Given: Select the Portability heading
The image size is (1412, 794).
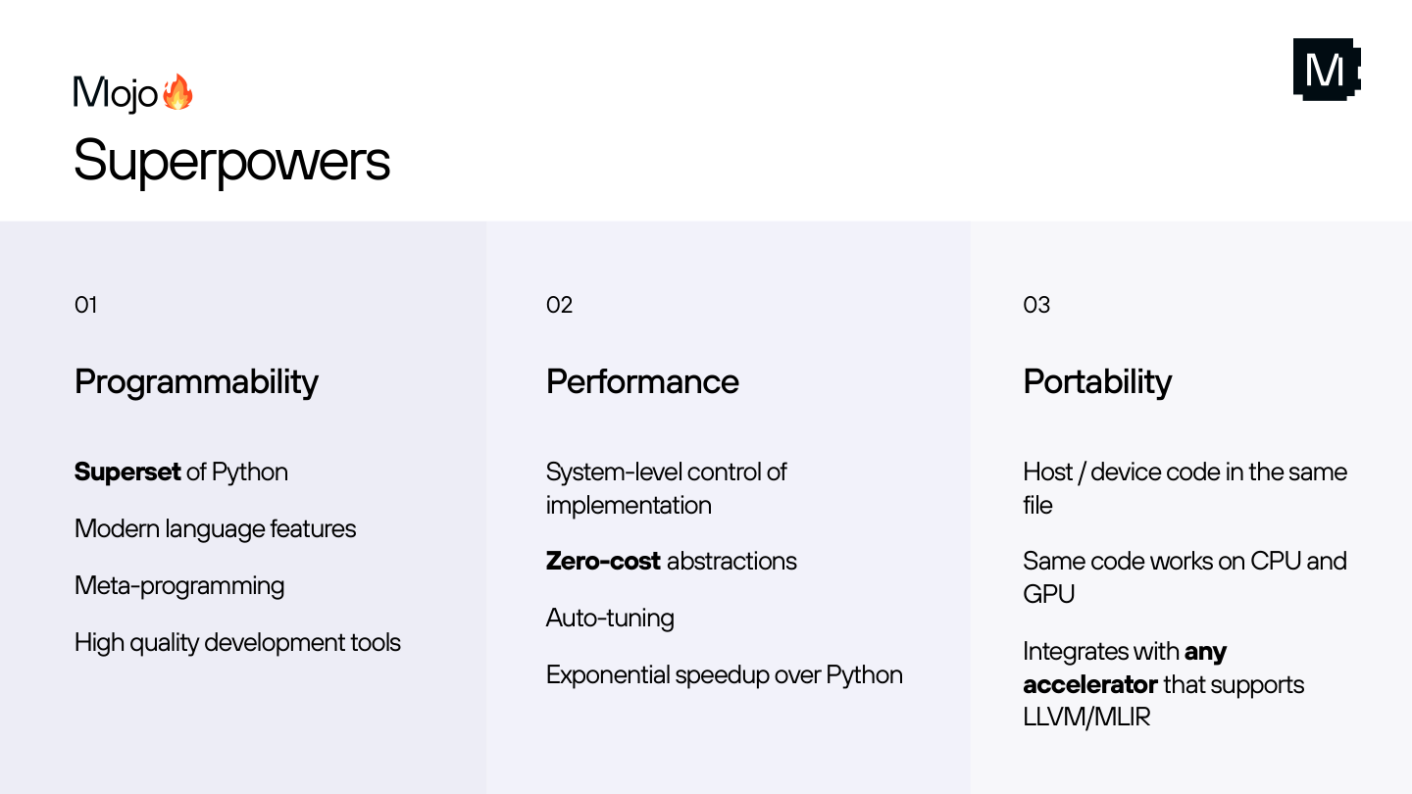Looking at the screenshot, I should click(1097, 381).
